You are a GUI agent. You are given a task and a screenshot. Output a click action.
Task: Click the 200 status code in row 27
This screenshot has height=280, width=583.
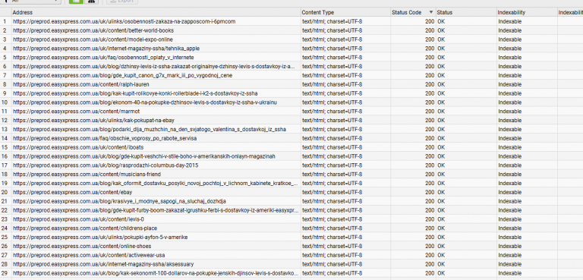[430, 255]
